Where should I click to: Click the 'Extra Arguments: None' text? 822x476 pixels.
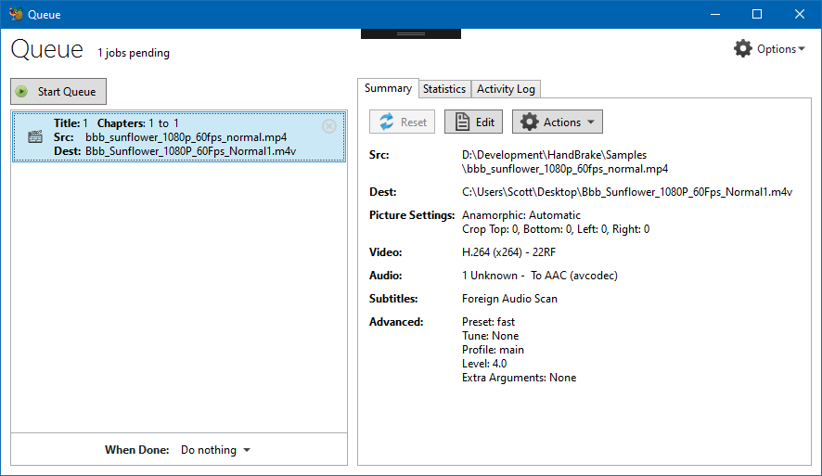519,378
